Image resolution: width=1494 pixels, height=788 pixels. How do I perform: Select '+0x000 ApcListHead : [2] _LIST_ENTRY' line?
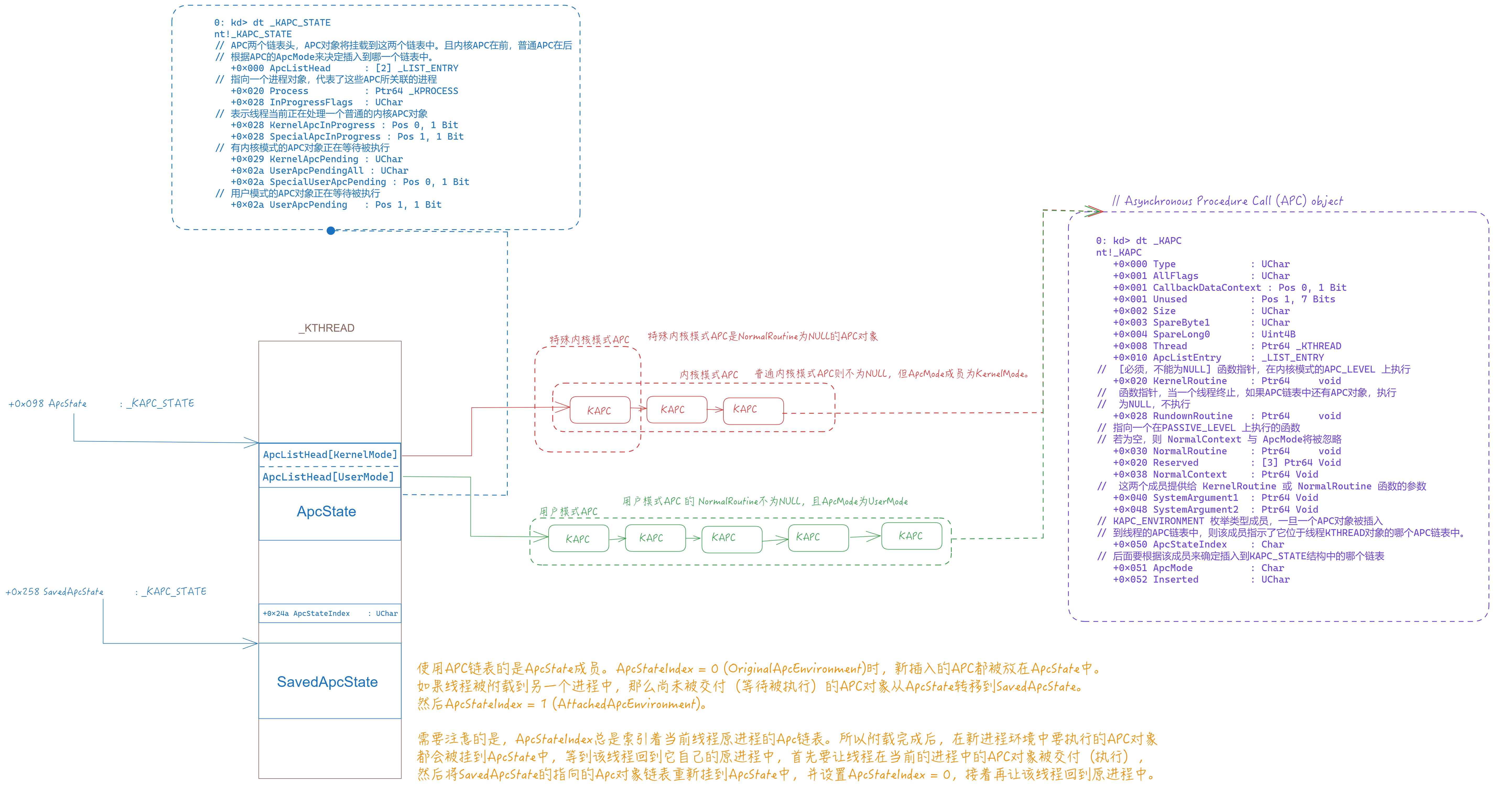tap(344, 68)
